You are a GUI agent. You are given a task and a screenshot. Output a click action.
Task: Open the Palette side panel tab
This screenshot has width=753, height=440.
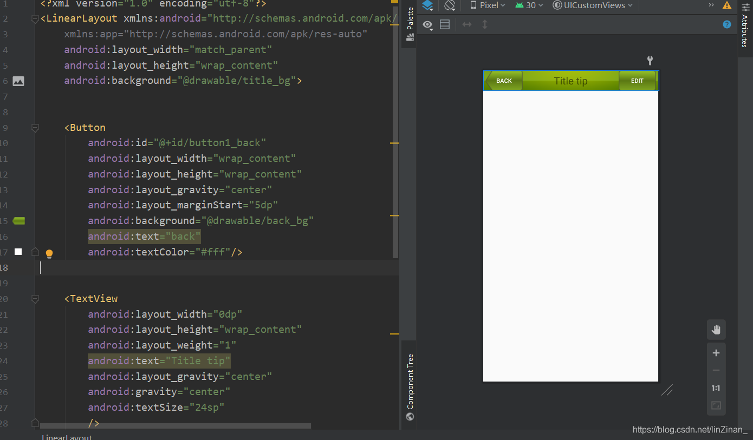pyautogui.click(x=410, y=24)
